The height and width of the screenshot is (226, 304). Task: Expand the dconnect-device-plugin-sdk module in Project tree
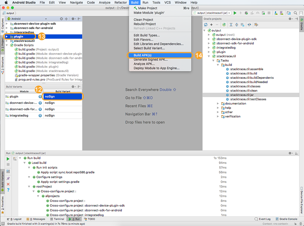click(7, 24)
